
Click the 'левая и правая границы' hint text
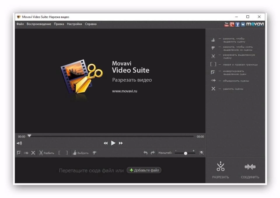tap(240, 65)
